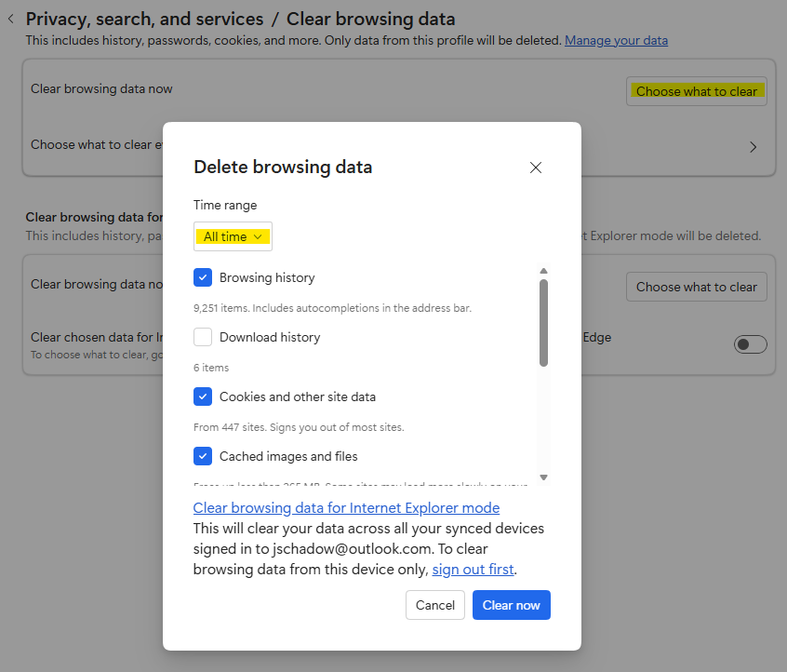Image resolution: width=787 pixels, height=672 pixels.
Task: Uncheck the Browsing history checkbox
Action: [203, 277]
